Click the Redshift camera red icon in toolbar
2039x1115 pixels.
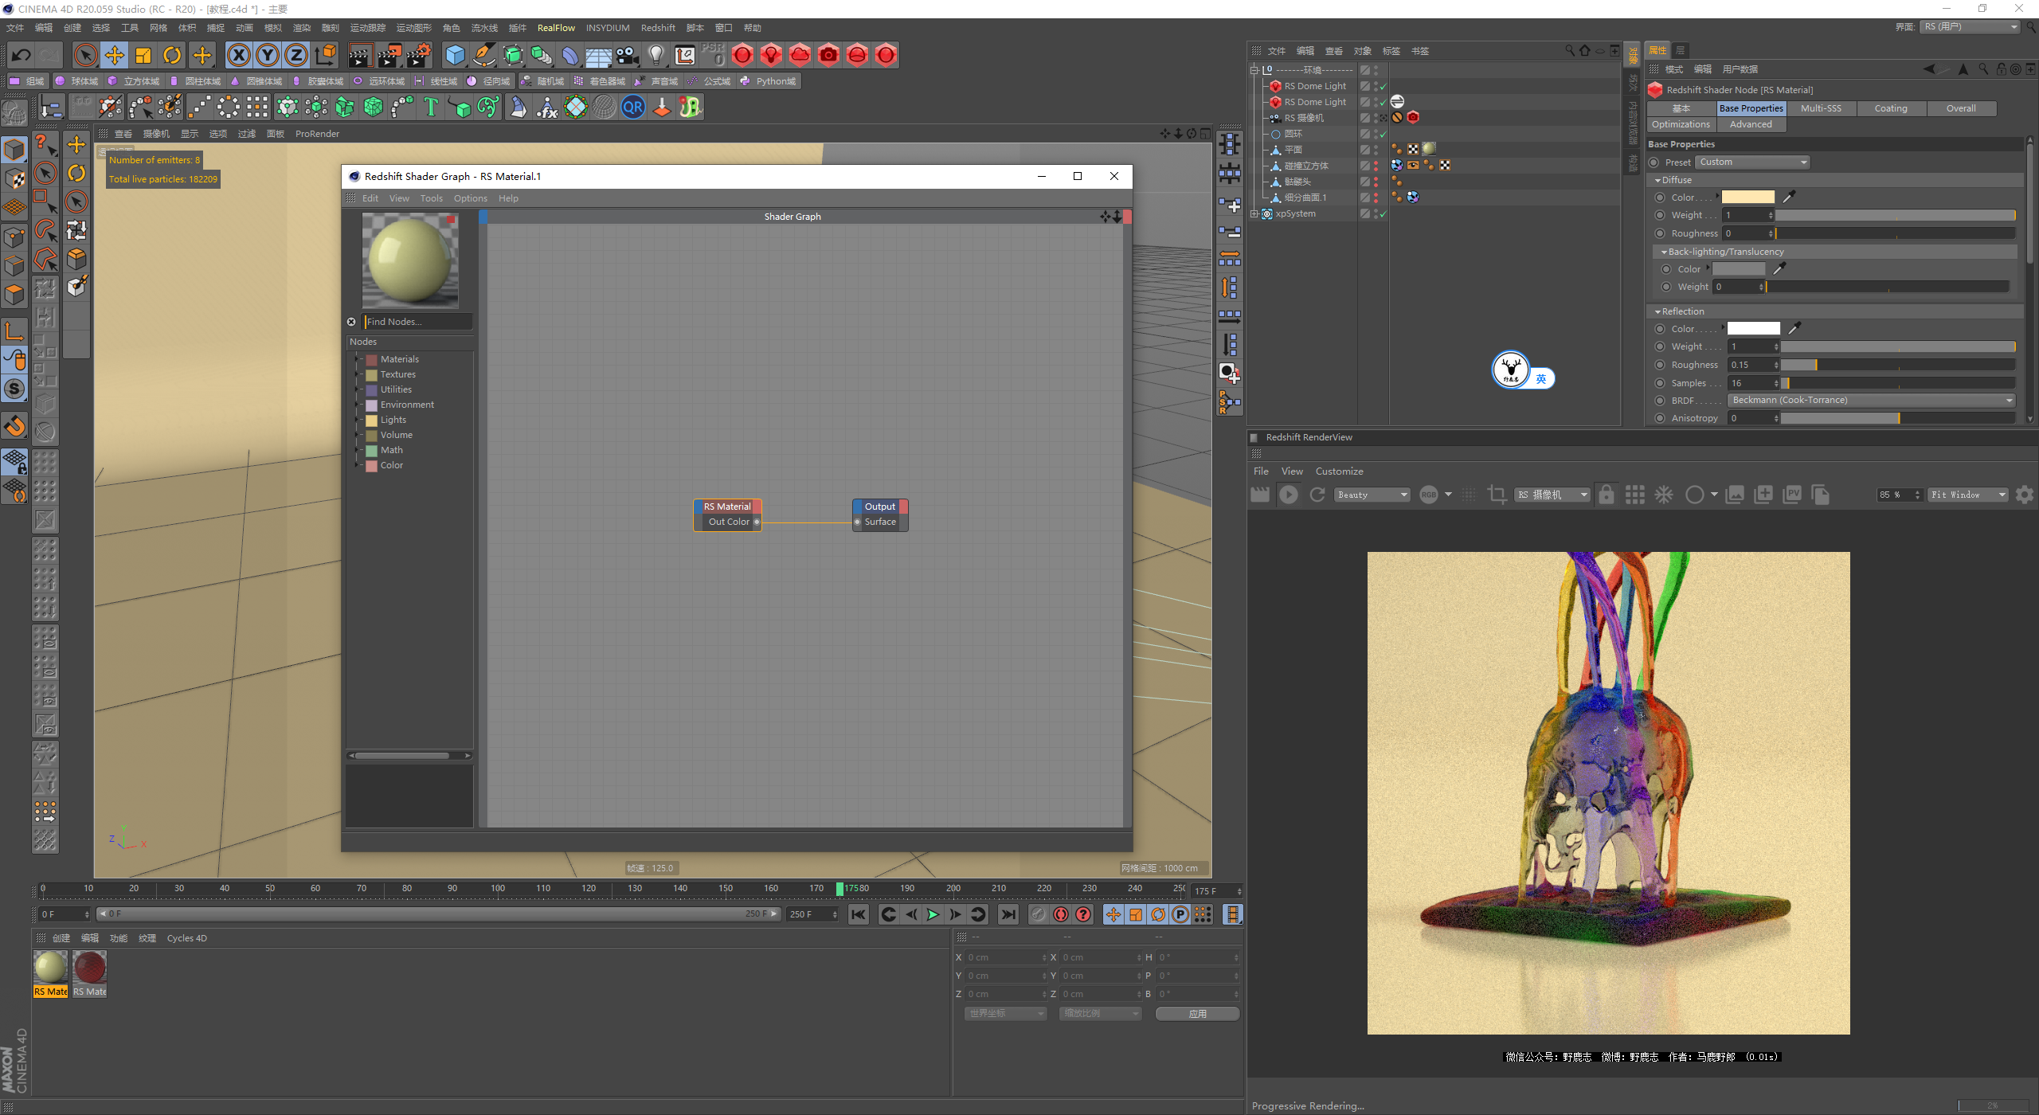coord(828,55)
